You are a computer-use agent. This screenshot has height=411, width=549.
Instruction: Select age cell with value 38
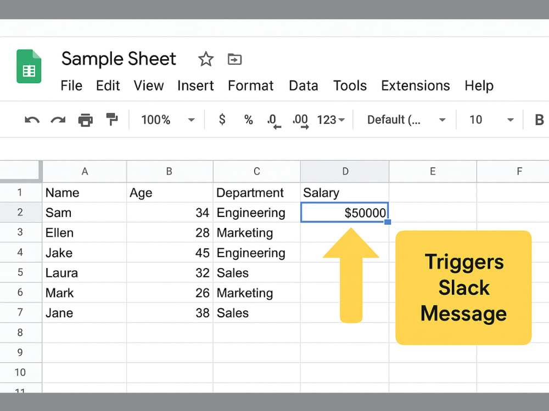click(x=170, y=312)
